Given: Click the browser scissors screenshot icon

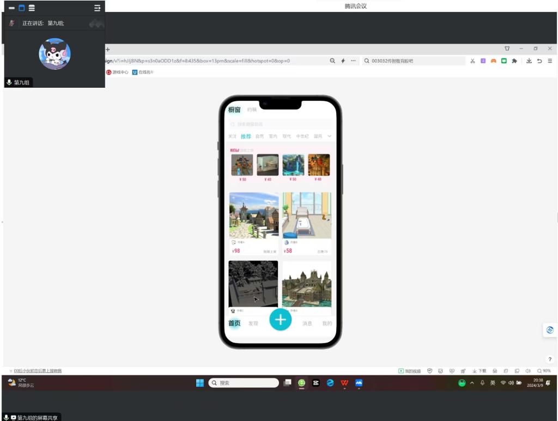Looking at the screenshot, I should (x=473, y=61).
